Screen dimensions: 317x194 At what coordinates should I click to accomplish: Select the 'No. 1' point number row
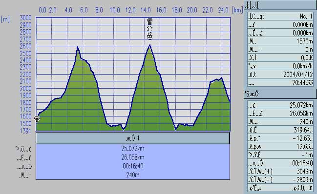(x=280, y=17)
